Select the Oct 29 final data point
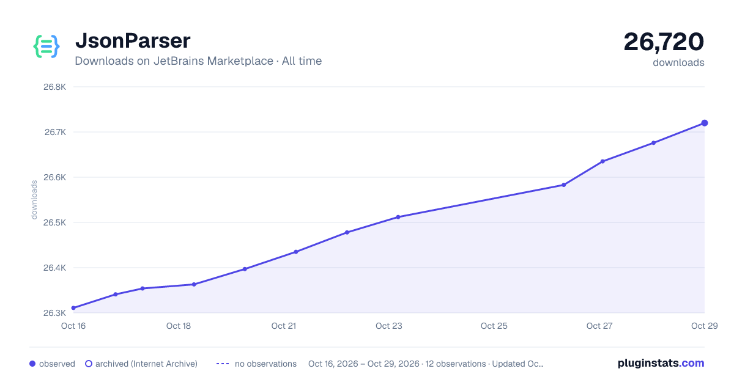 [x=705, y=123]
